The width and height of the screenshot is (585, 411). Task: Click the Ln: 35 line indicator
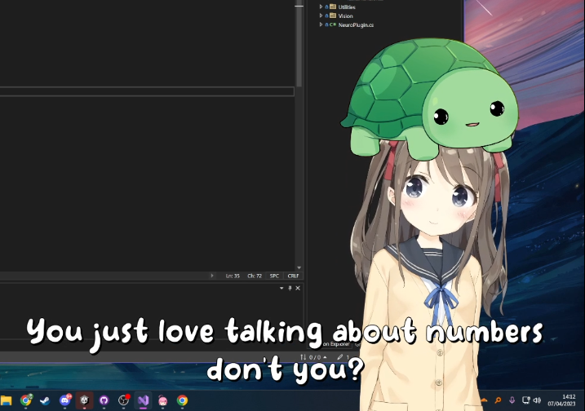click(233, 276)
